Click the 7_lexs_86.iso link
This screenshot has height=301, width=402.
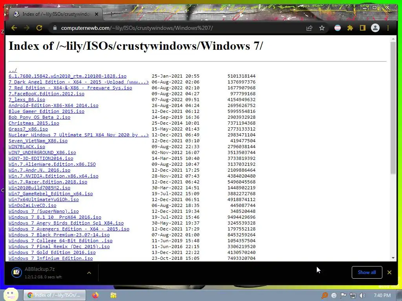[x=27, y=100]
